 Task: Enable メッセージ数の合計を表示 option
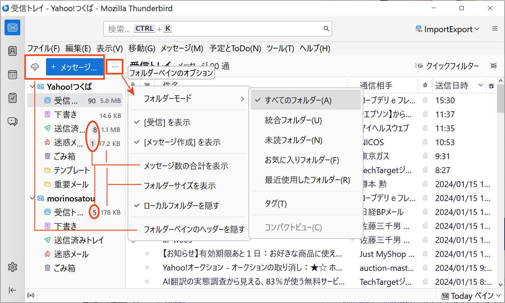pyautogui.click(x=186, y=166)
